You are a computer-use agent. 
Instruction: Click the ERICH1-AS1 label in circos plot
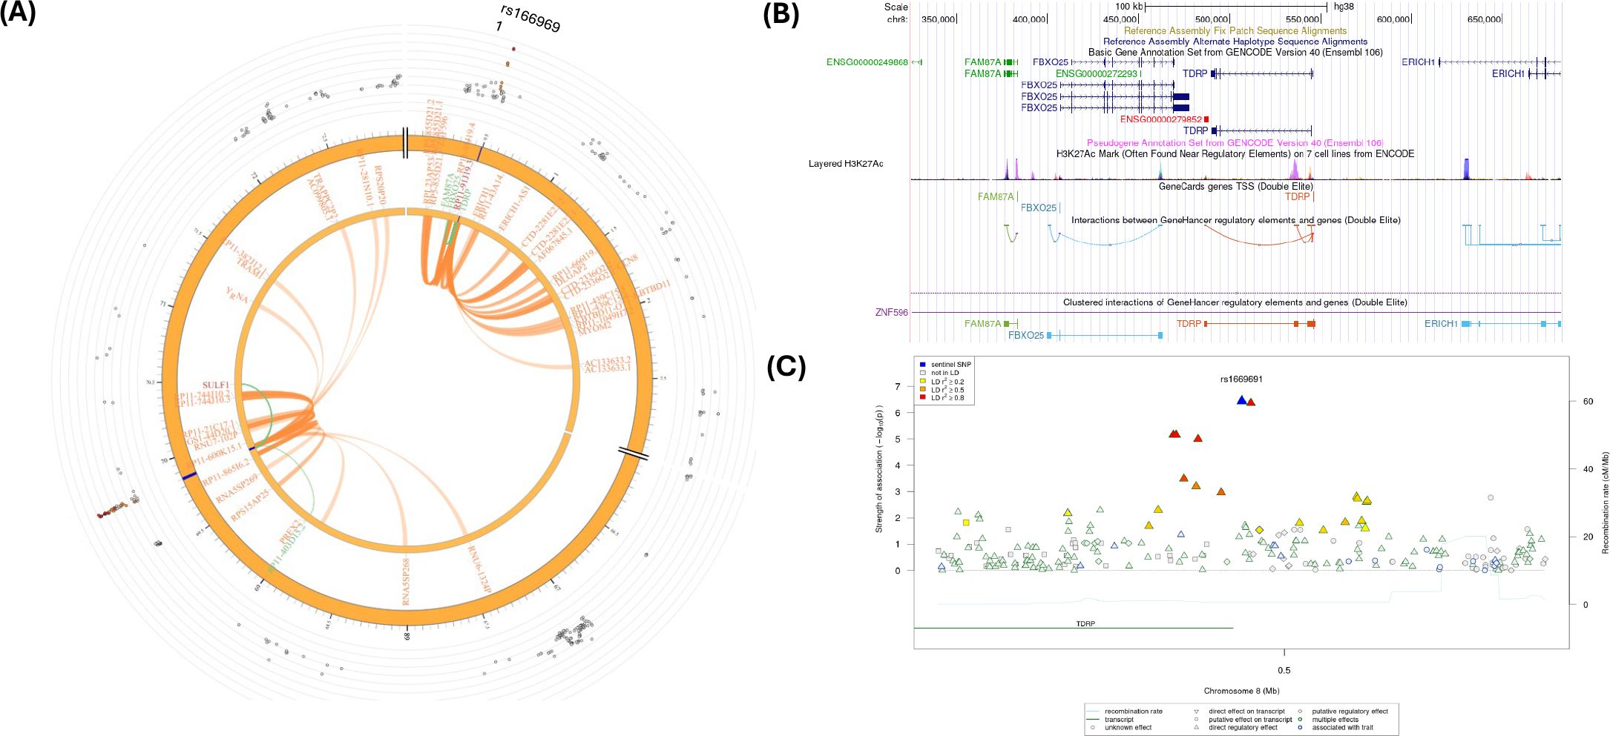(x=514, y=208)
